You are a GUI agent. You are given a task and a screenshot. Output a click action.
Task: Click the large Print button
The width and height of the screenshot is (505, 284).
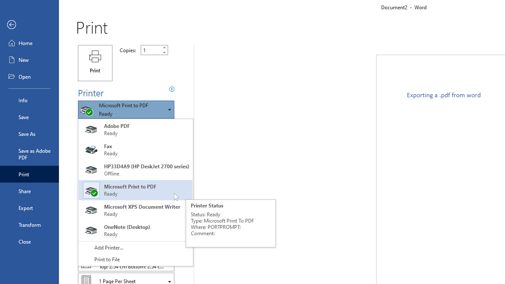pos(95,62)
